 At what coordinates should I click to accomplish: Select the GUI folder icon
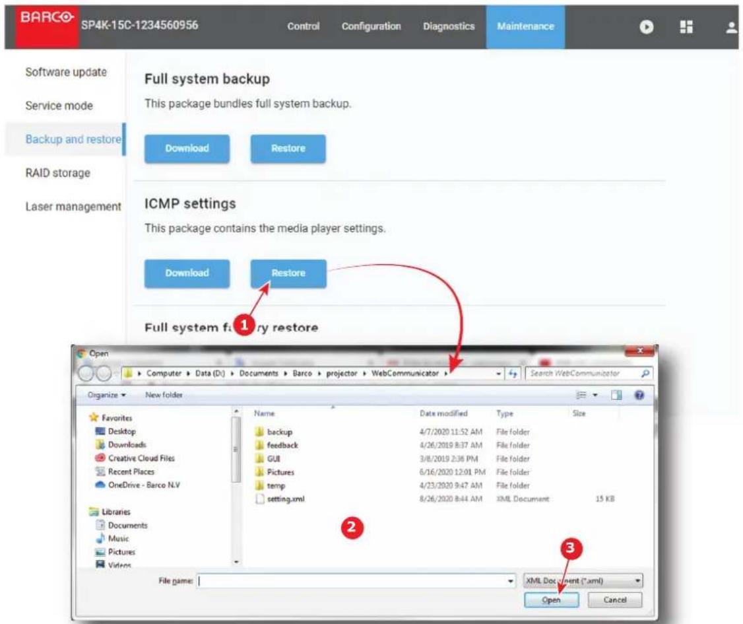pos(259,458)
